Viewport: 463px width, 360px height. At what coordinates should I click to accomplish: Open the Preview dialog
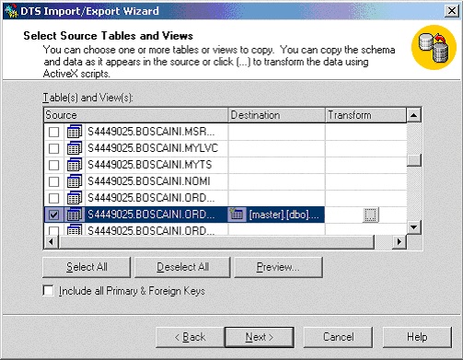click(278, 267)
